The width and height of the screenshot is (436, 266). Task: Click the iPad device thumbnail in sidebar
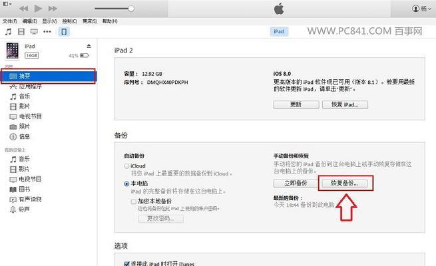tap(13, 51)
